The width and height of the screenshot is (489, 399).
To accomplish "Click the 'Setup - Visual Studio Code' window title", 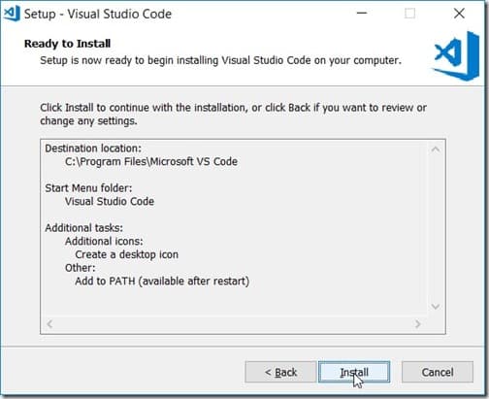I will click(98, 14).
